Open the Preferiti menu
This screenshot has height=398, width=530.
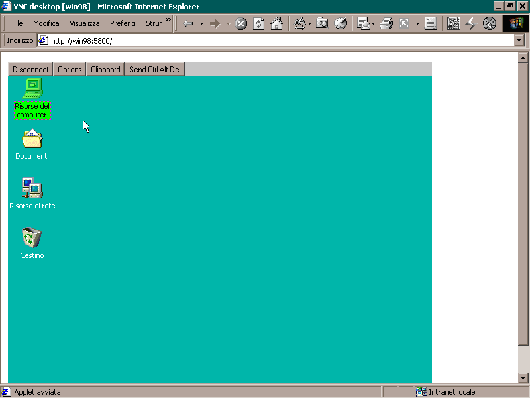click(x=123, y=23)
